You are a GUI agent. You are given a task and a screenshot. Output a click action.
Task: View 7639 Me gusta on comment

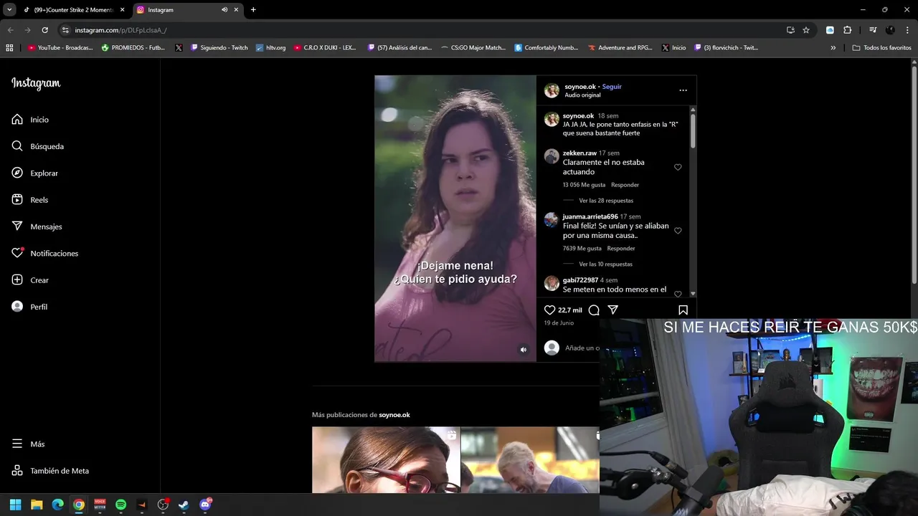[x=582, y=249]
